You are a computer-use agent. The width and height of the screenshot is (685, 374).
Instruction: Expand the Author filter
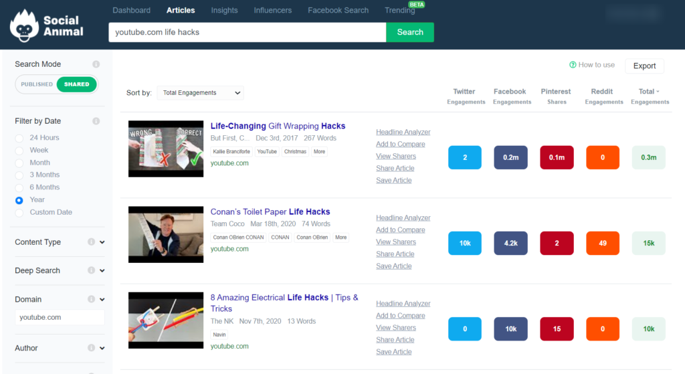[x=102, y=348]
